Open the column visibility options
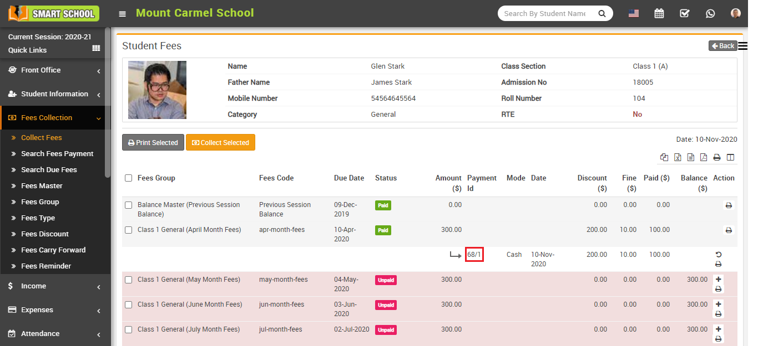Viewport: 758px width, 346px height. [x=731, y=157]
